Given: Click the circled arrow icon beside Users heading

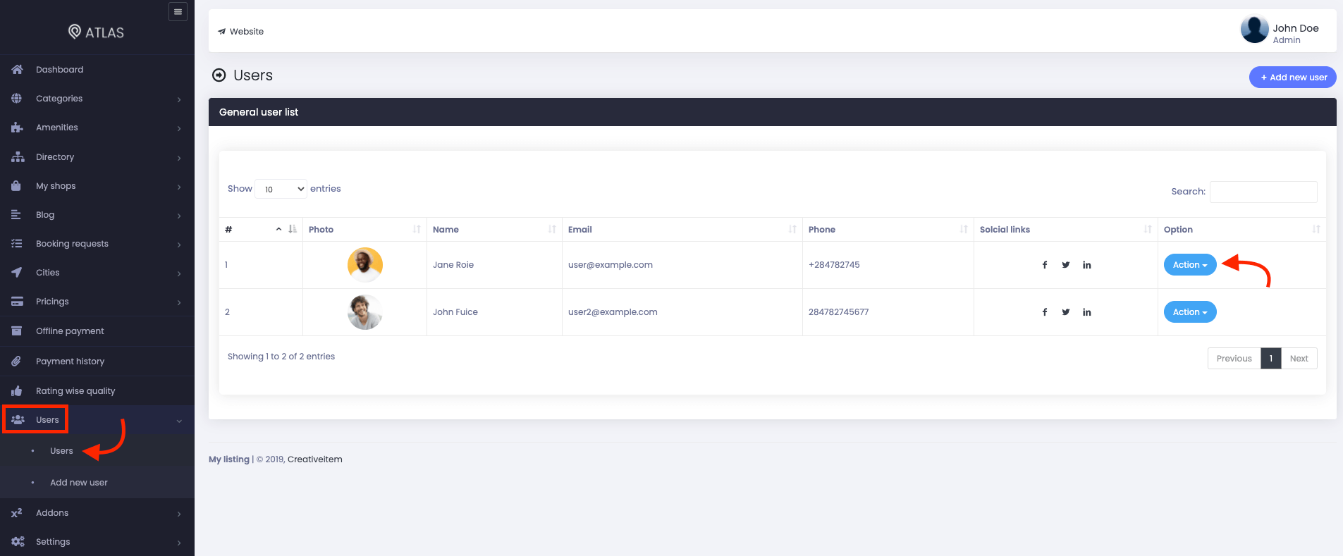Looking at the screenshot, I should pyautogui.click(x=219, y=75).
